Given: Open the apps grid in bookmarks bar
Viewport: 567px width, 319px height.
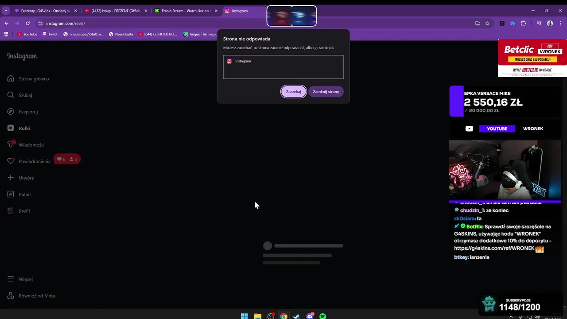Looking at the screenshot, I should click(x=6, y=34).
